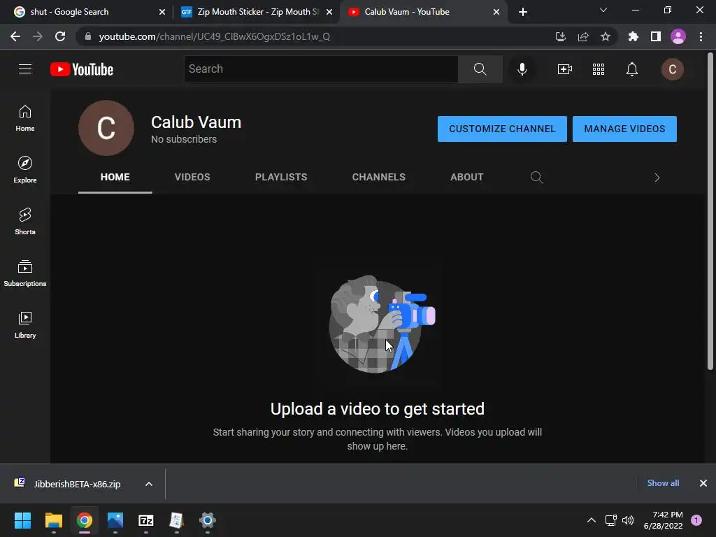Open the notifications bell
716x537 pixels.
pyautogui.click(x=632, y=69)
